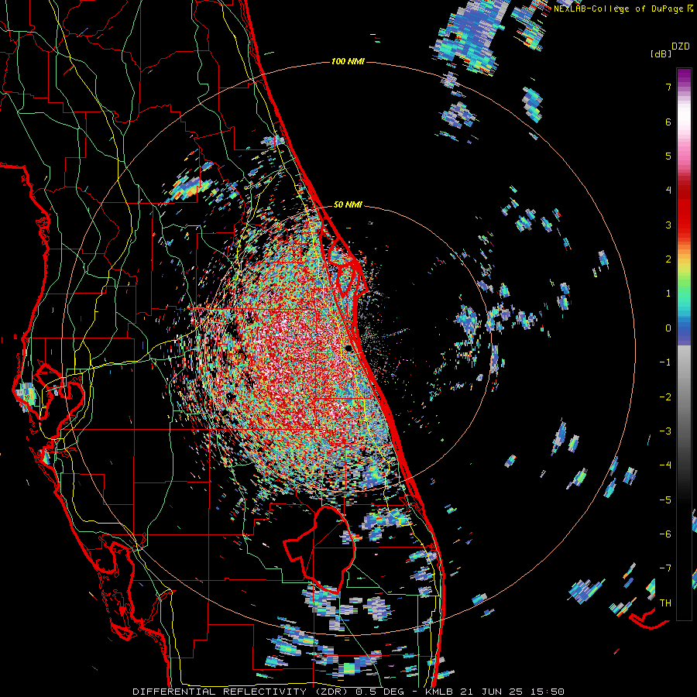Click the -1 dB tick on color scale
The height and width of the screenshot is (697, 697).
[x=665, y=362]
